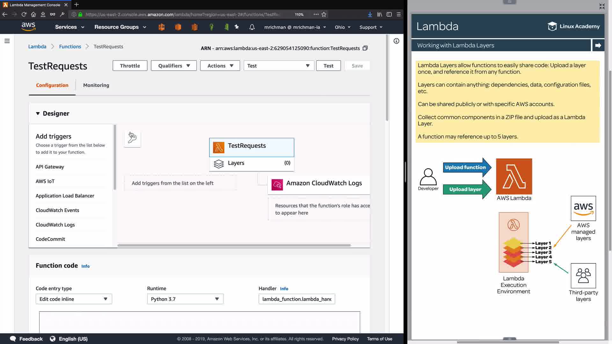Switch to the Monitoring tab

click(x=96, y=85)
